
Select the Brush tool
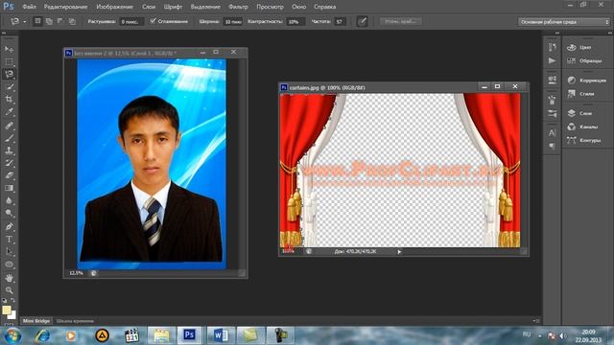[x=9, y=138]
